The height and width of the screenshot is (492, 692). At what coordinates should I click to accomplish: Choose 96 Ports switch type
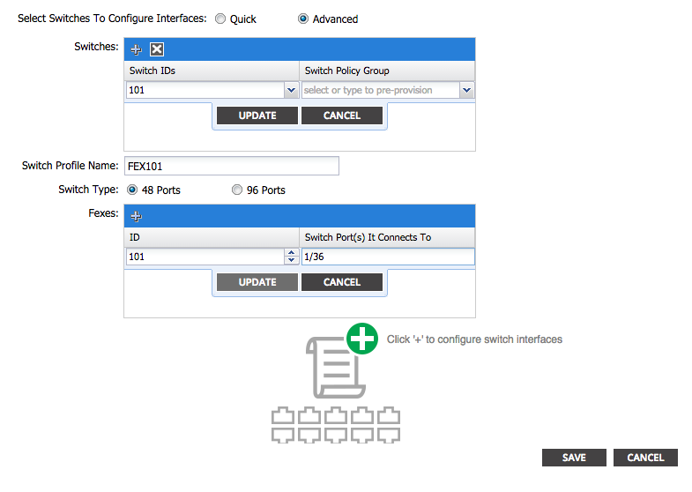237,190
